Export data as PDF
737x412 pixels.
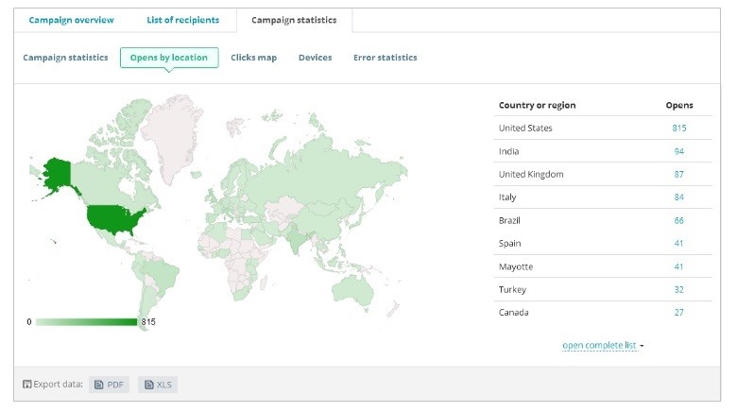point(109,385)
